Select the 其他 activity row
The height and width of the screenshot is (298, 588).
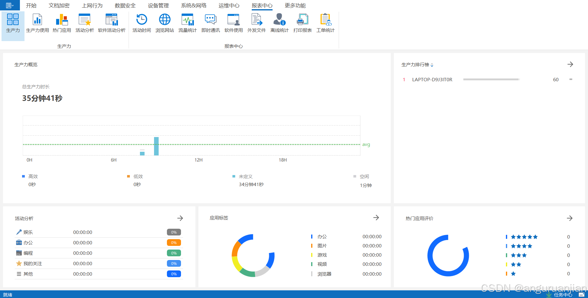[x=99, y=274]
